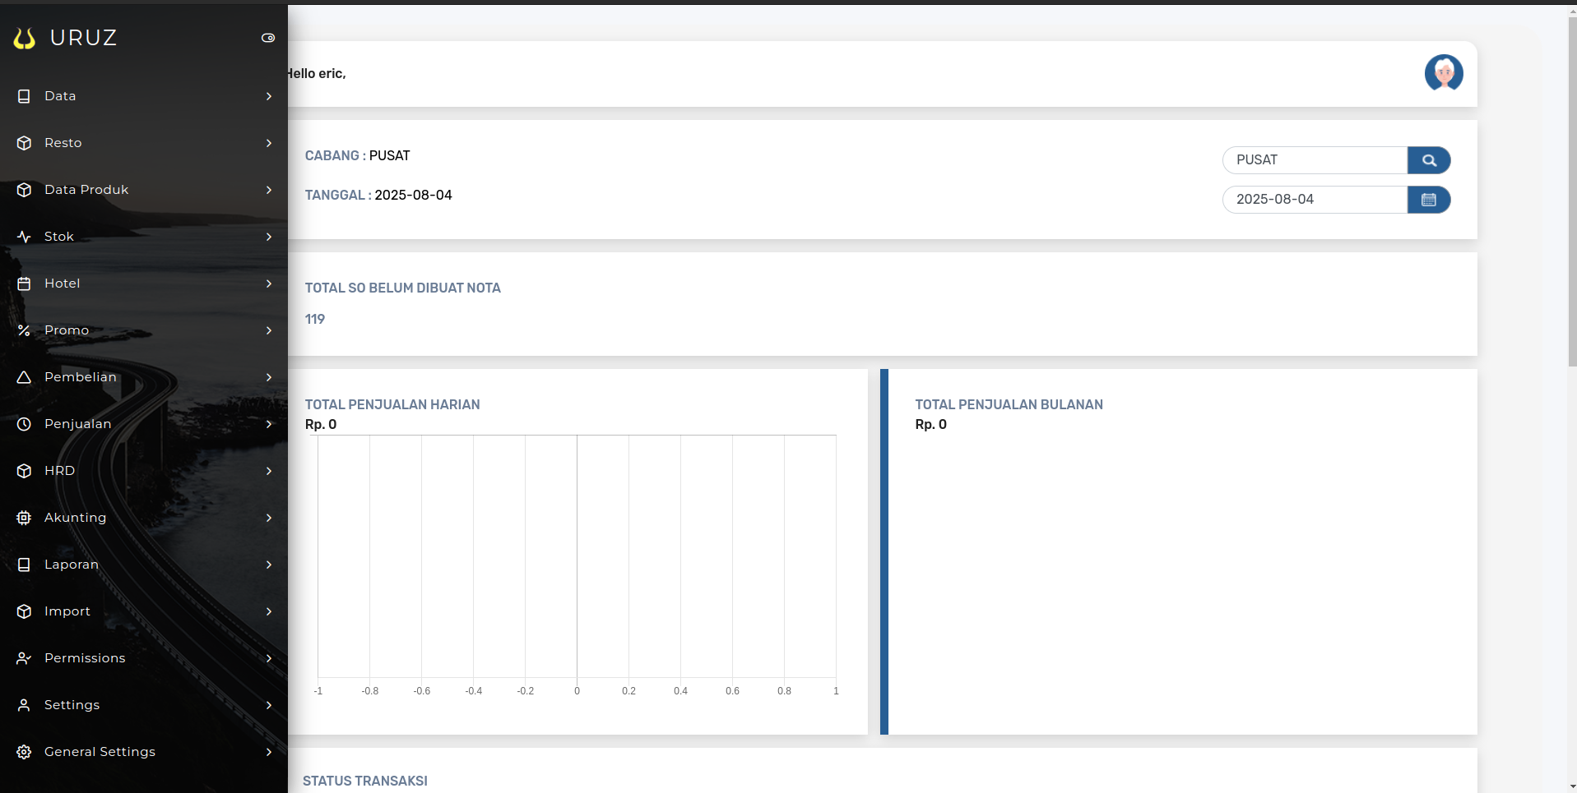This screenshot has width=1577, height=793.
Task: Open the calendar date picker button
Action: click(1428, 200)
